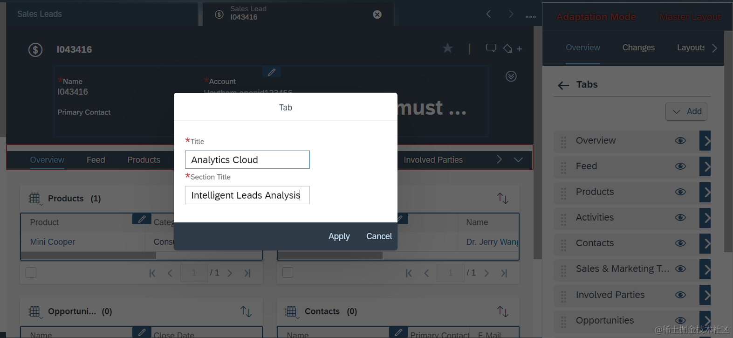Expand the Feed row chevron in Tabs
Screen dimensions: 733x338
click(705, 166)
